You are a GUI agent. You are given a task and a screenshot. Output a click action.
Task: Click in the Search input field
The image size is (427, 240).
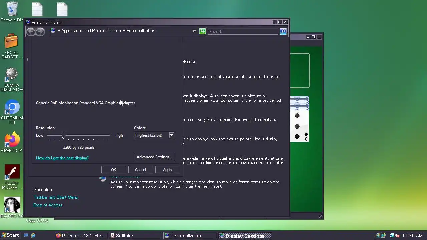243,31
